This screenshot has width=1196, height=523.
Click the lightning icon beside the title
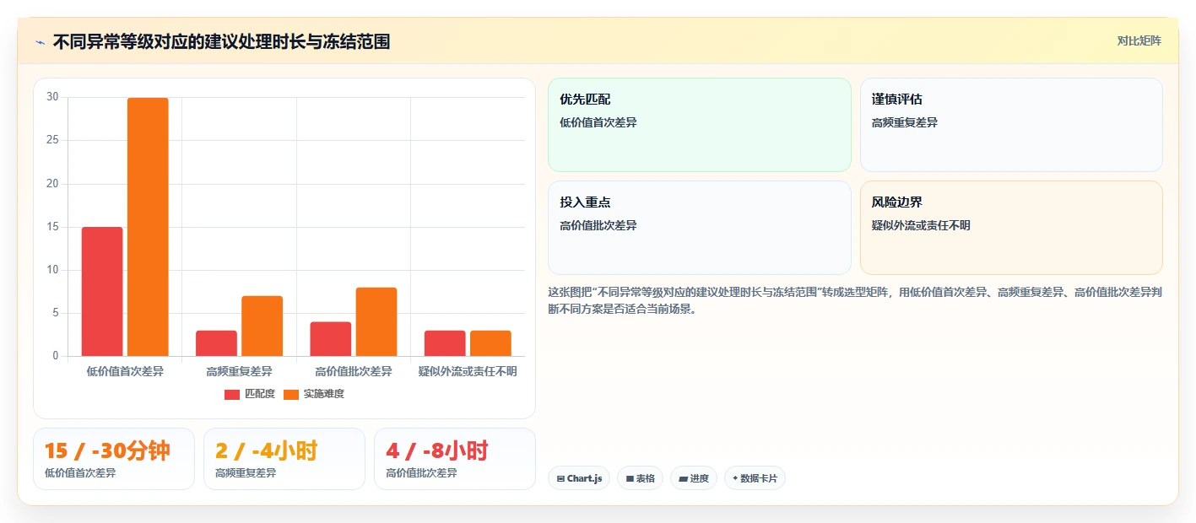(41, 42)
